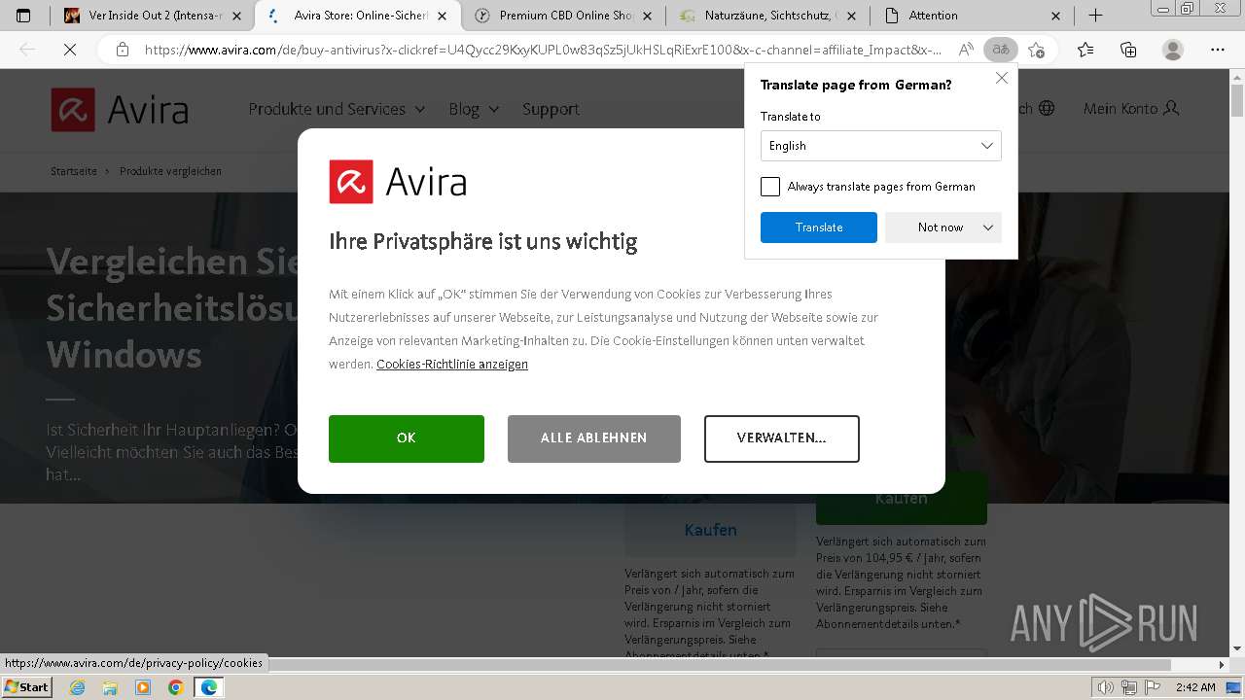Click VERWALTEN... to manage cookies
The height and width of the screenshot is (700, 1245).
[x=782, y=438]
